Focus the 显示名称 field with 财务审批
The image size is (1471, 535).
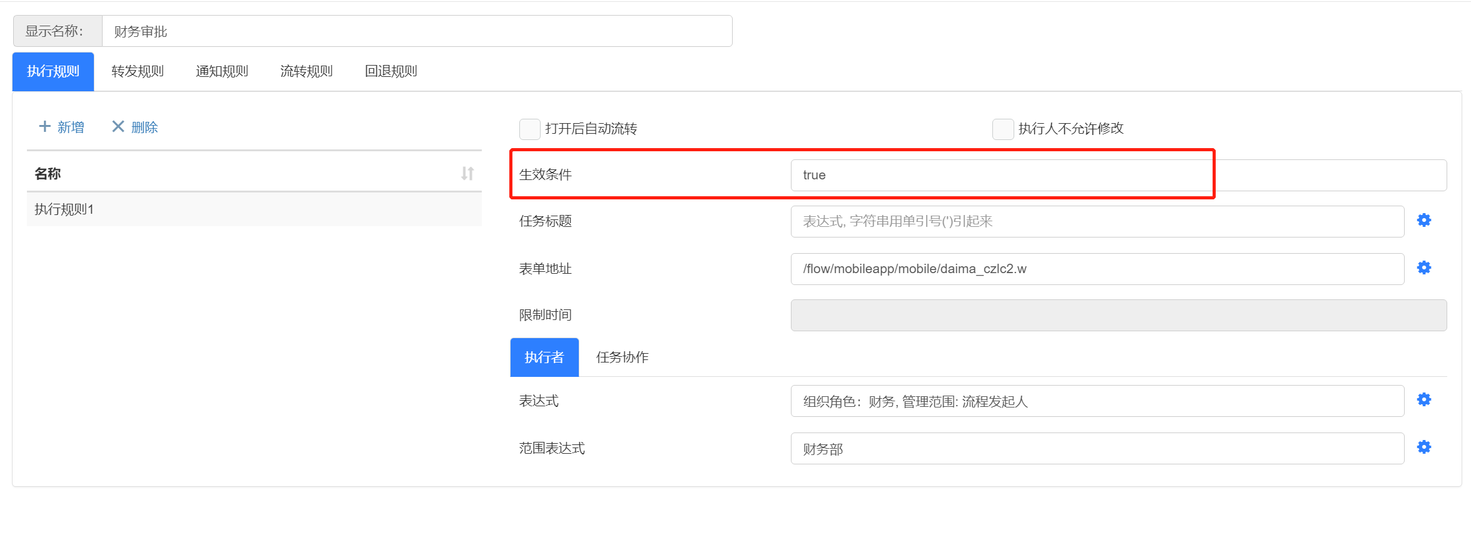click(416, 32)
